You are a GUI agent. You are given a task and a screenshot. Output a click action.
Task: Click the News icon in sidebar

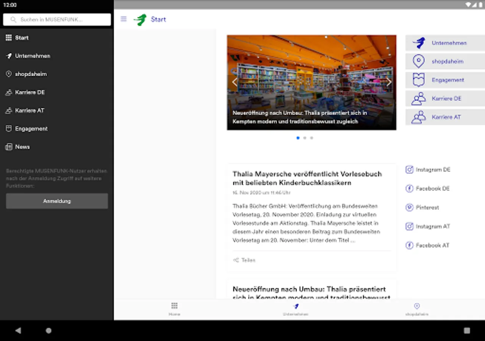[x=9, y=147]
